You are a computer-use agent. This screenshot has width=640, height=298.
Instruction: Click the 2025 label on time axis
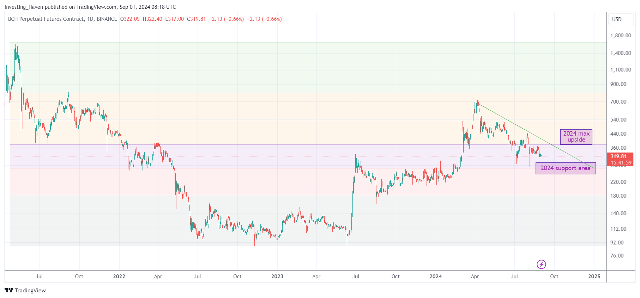(594, 277)
